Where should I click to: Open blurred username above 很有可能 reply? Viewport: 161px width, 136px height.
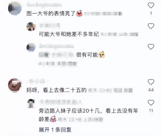[x=56, y=46]
